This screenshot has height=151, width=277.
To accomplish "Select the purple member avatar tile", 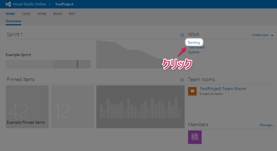I will (195, 137).
